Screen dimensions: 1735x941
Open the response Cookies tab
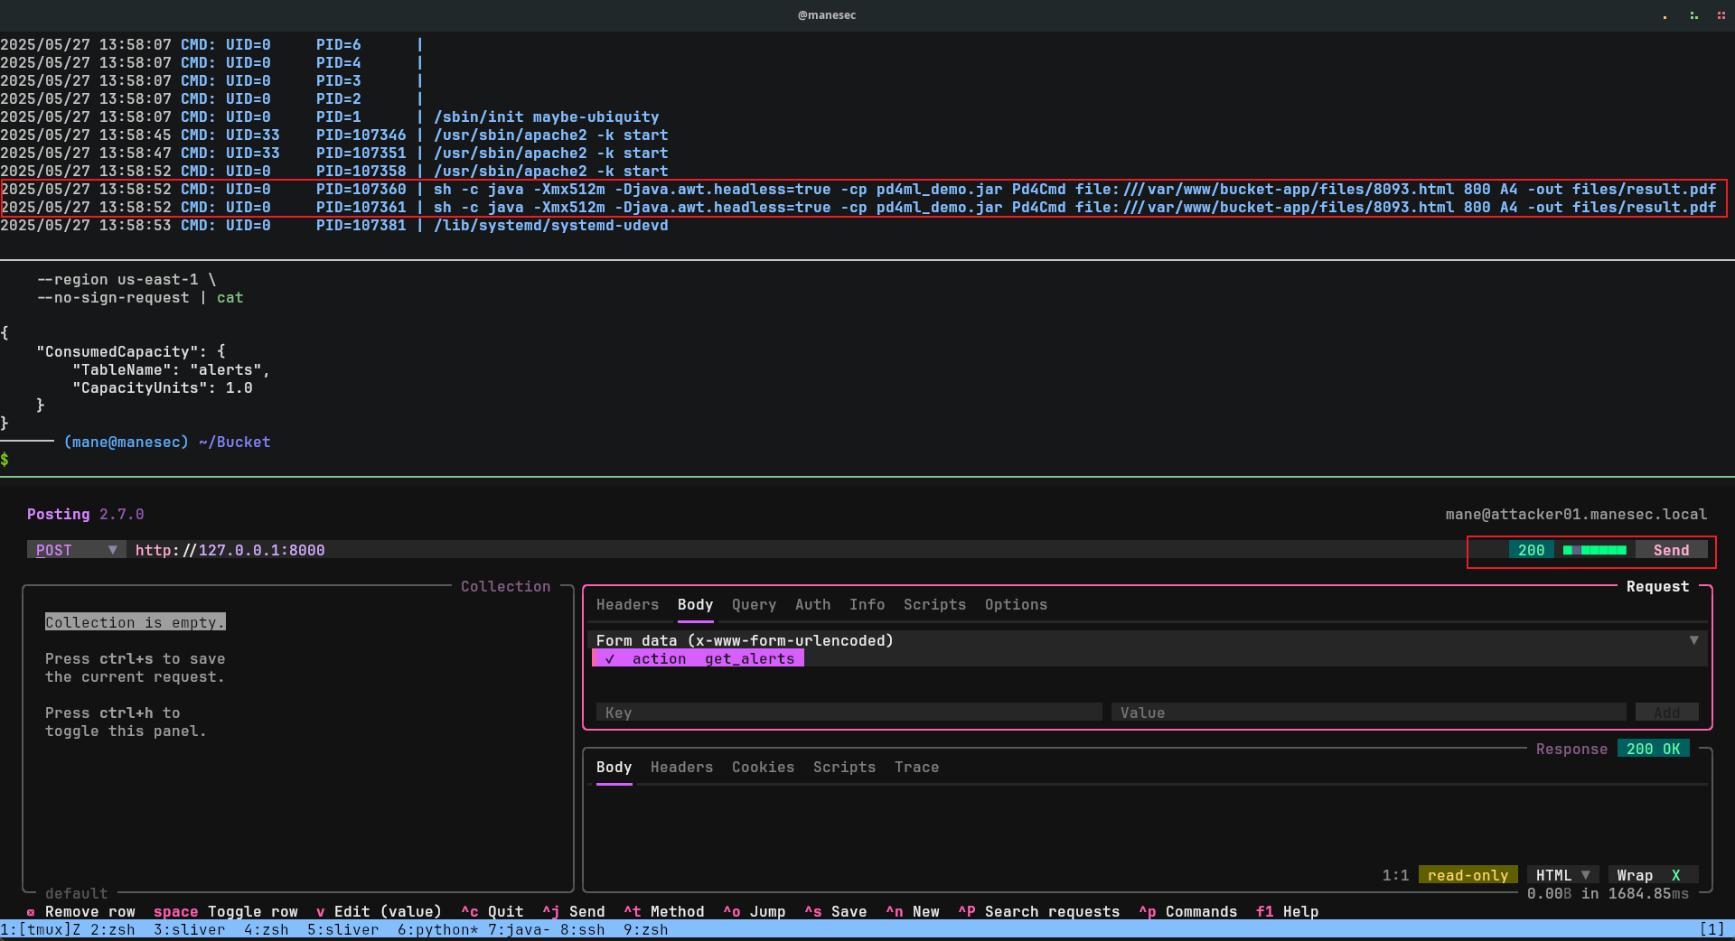pyautogui.click(x=763, y=768)
